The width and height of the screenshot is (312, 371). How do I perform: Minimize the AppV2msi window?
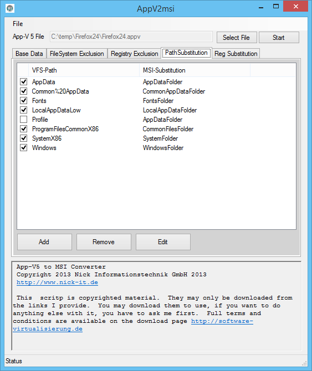click(x=261, y=7)
